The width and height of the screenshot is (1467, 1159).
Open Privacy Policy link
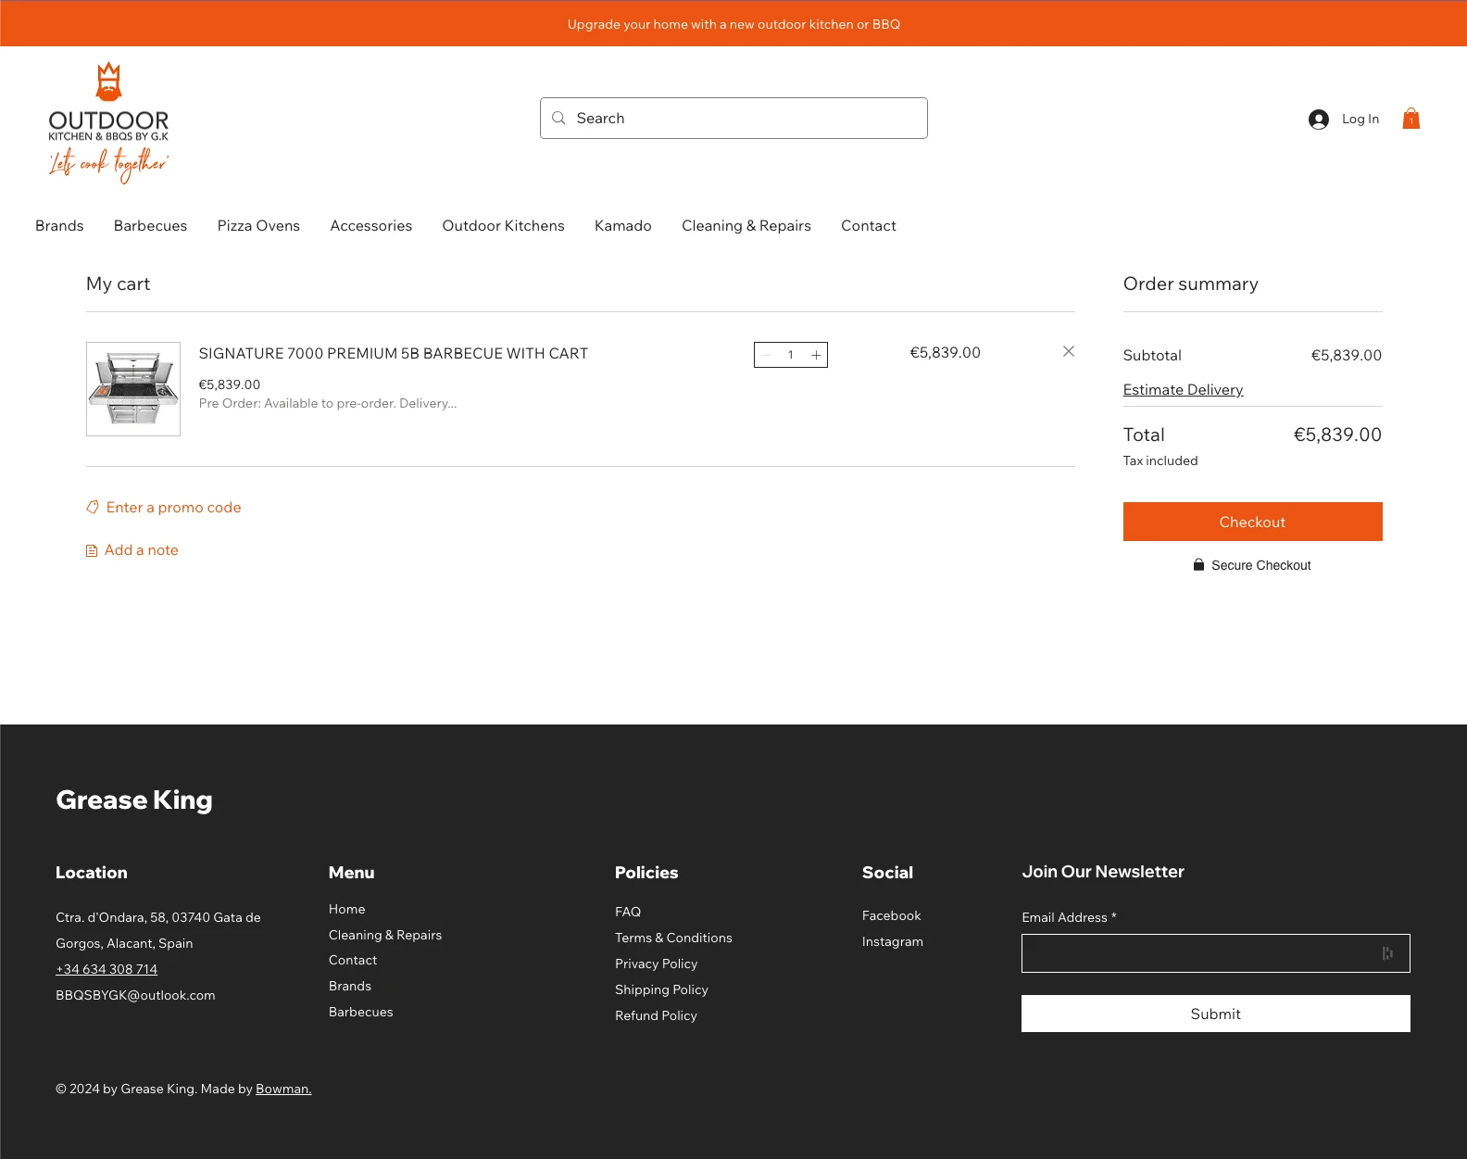point(656,964)
